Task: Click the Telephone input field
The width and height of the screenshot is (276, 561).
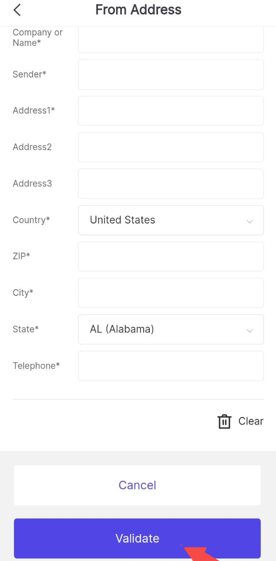Action: tap(171, 366)
